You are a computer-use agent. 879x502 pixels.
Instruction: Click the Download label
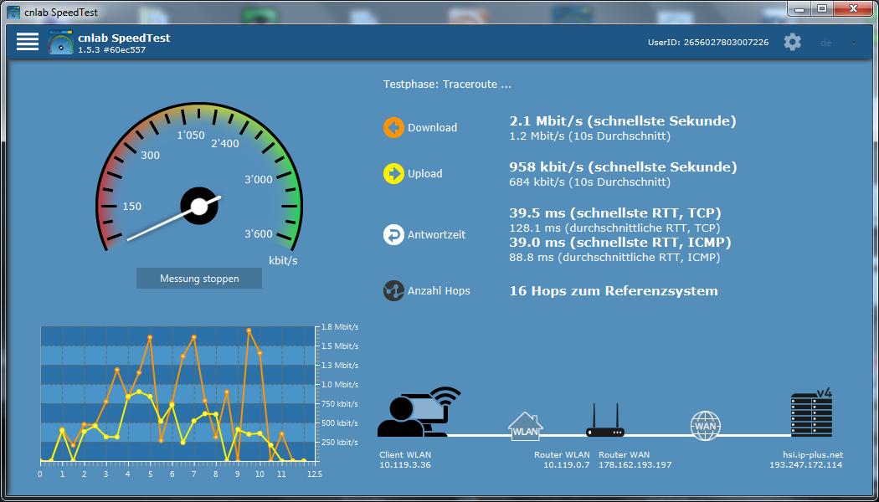tap(432, 128)
